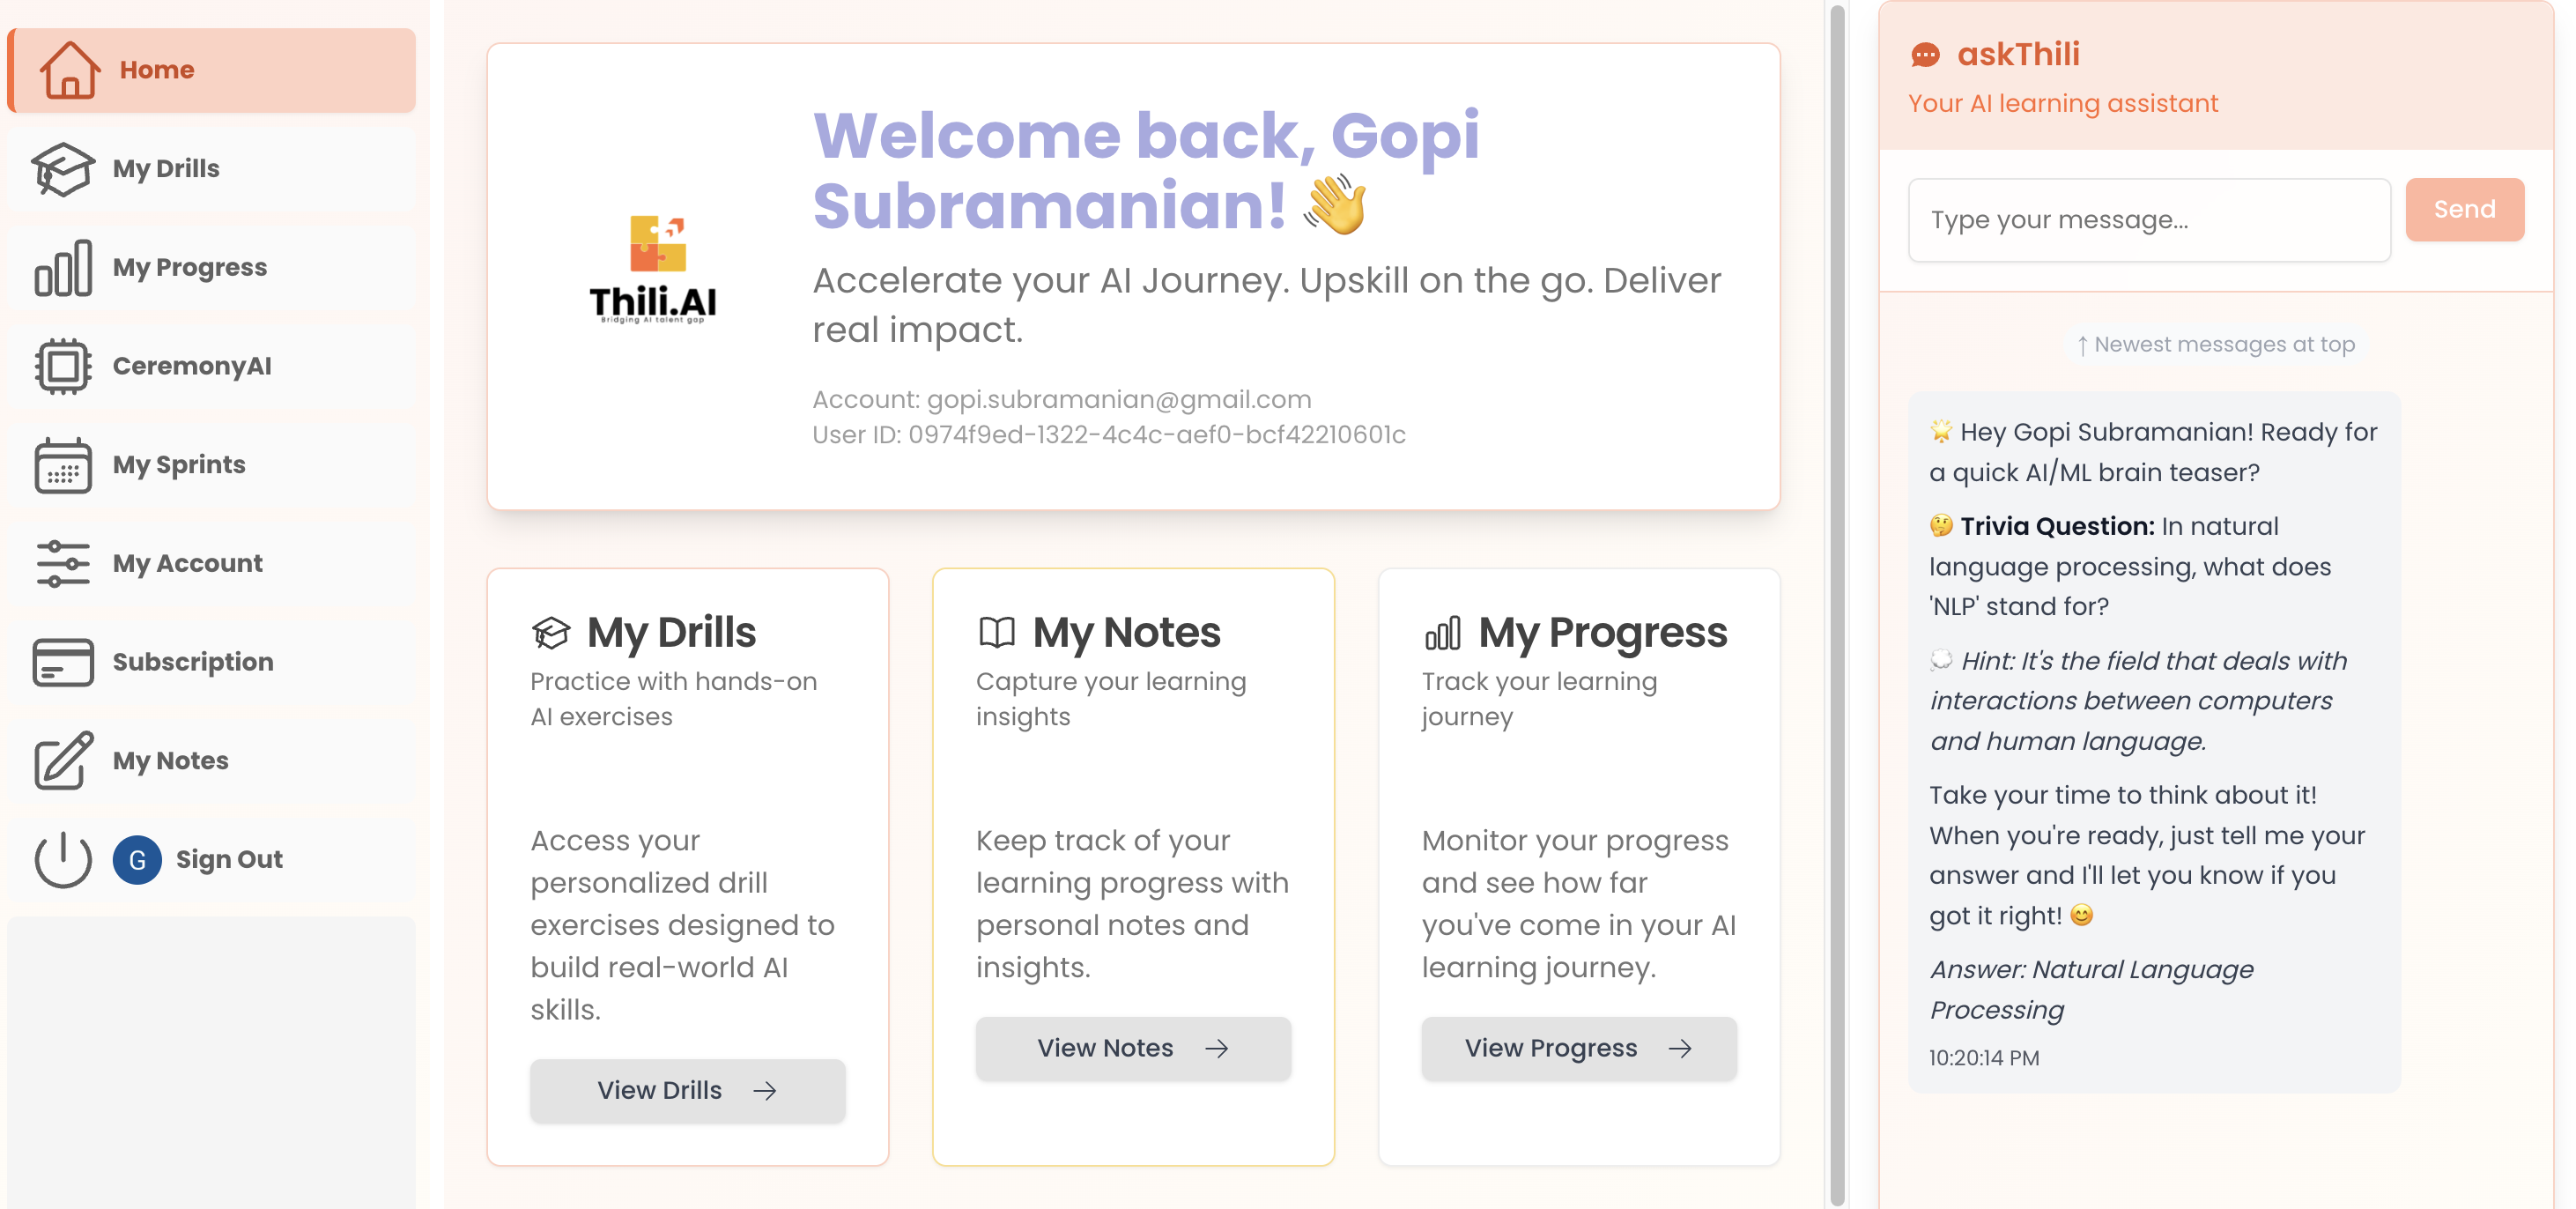Viewport: 2576px width, 1209px height.
Task: Open the View Drills button
Action: [x=687, y=1090]
